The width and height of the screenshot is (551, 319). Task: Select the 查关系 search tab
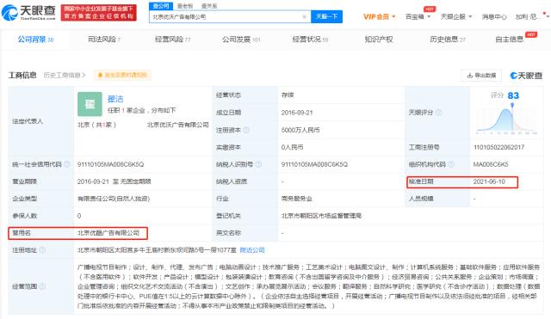209,6
